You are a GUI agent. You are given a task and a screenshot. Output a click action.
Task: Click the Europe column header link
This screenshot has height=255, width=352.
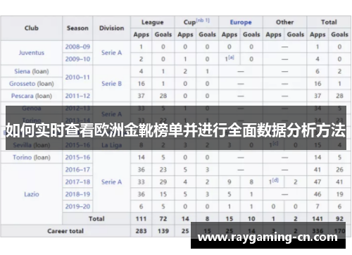(241, 23)
